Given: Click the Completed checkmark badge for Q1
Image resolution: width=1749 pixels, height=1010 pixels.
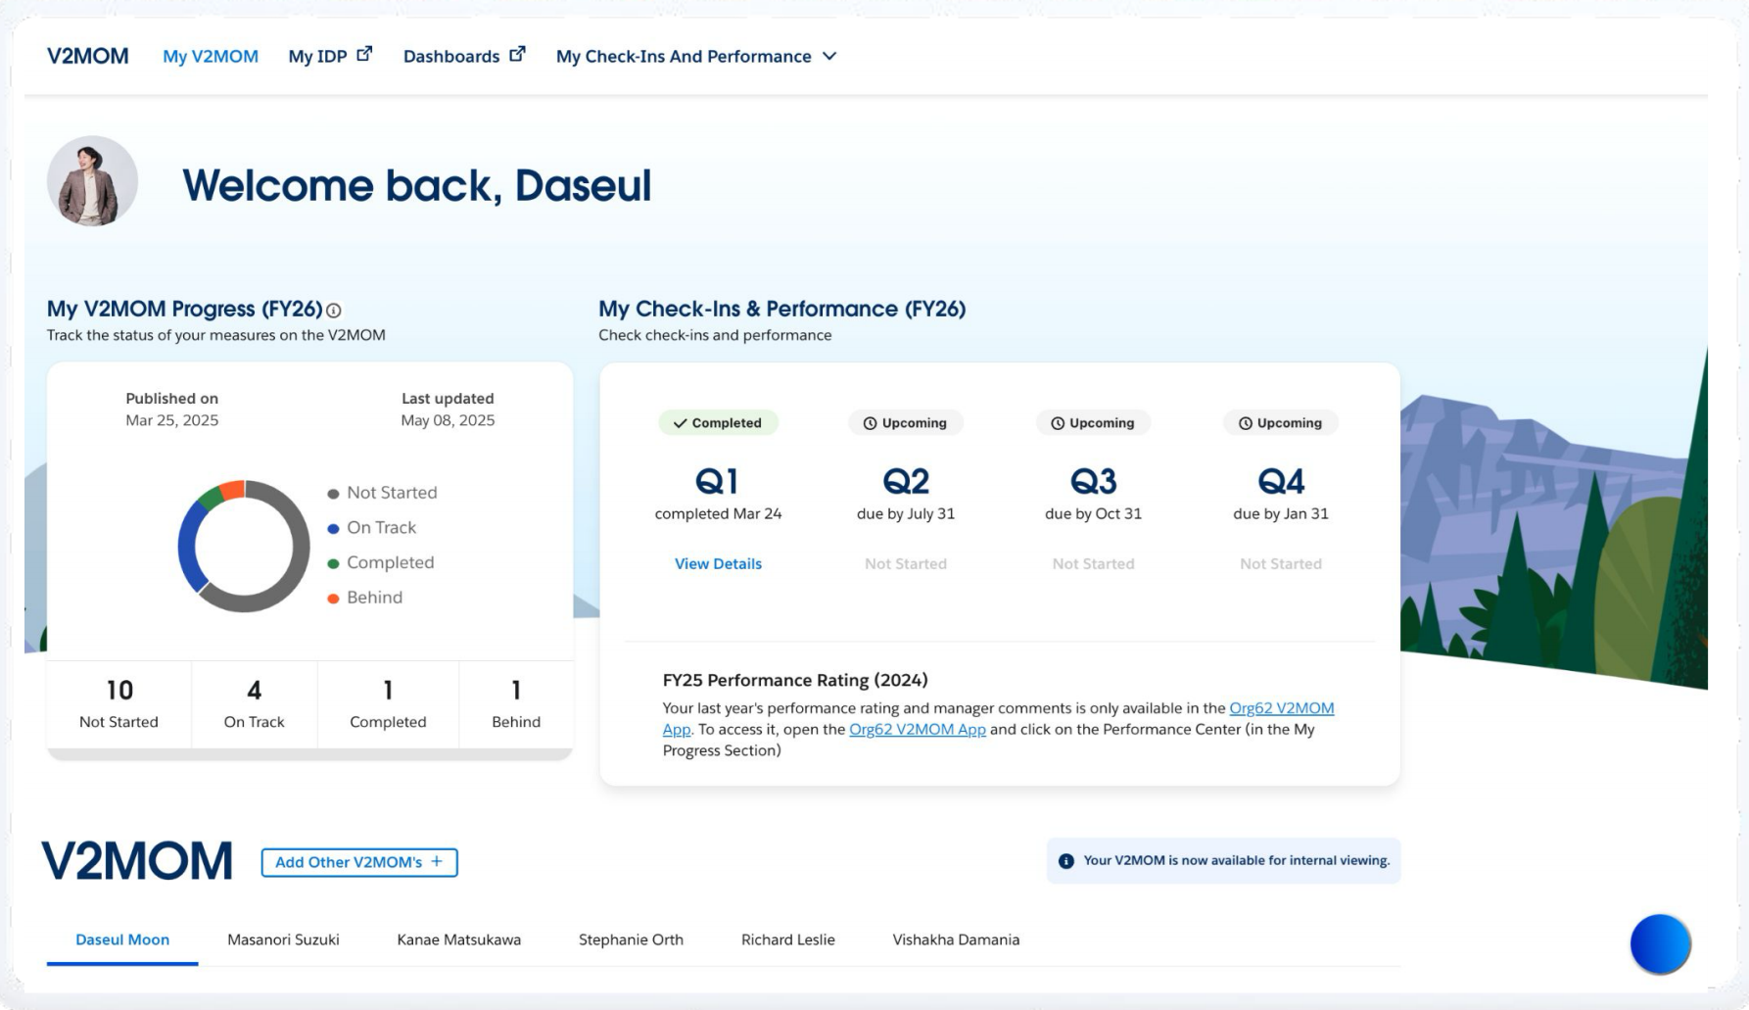Looking at the screenshot, I should pos(718,423).
